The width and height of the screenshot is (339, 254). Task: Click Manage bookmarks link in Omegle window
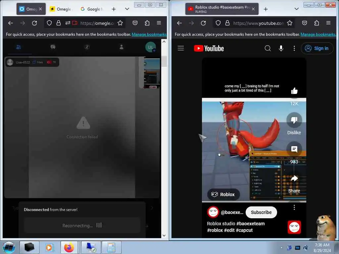click(149, 34)
